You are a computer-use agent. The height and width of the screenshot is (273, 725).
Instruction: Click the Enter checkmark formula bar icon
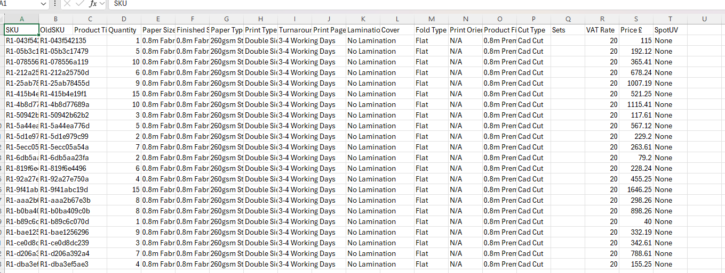pyautogui.click(x=79, y=4)
